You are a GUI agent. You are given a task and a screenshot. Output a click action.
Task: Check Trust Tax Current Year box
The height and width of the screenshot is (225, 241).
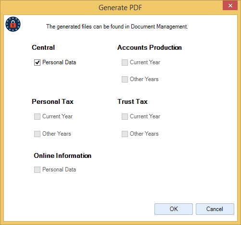[125, 116]
